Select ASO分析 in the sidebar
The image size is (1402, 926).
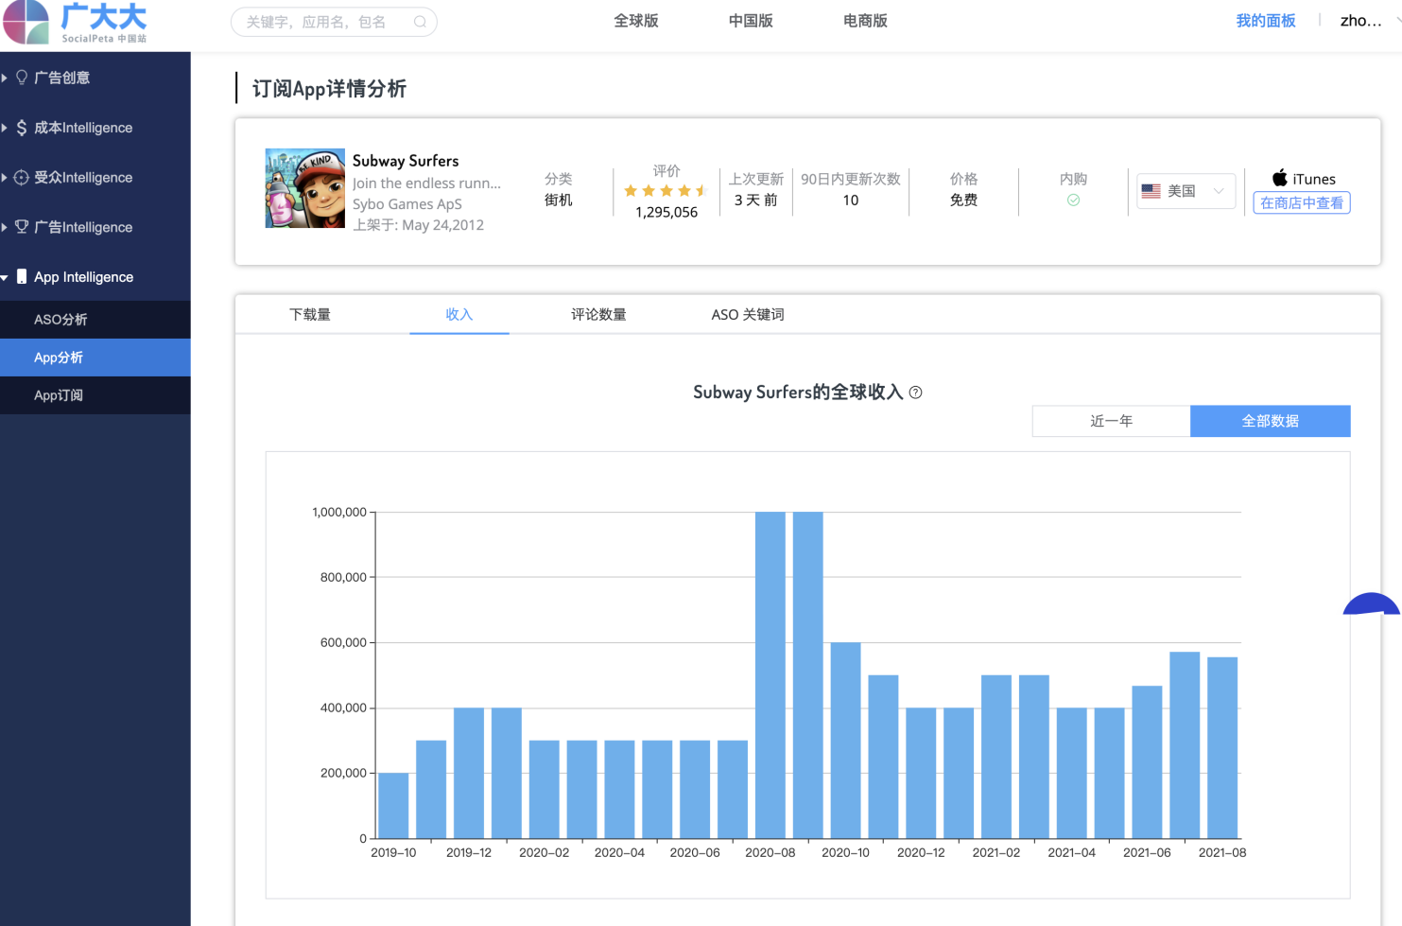(x=95, y=320)
